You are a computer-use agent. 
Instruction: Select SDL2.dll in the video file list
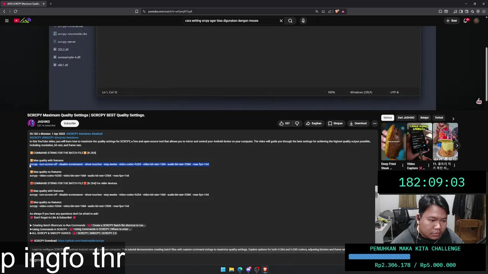point(61,49)
